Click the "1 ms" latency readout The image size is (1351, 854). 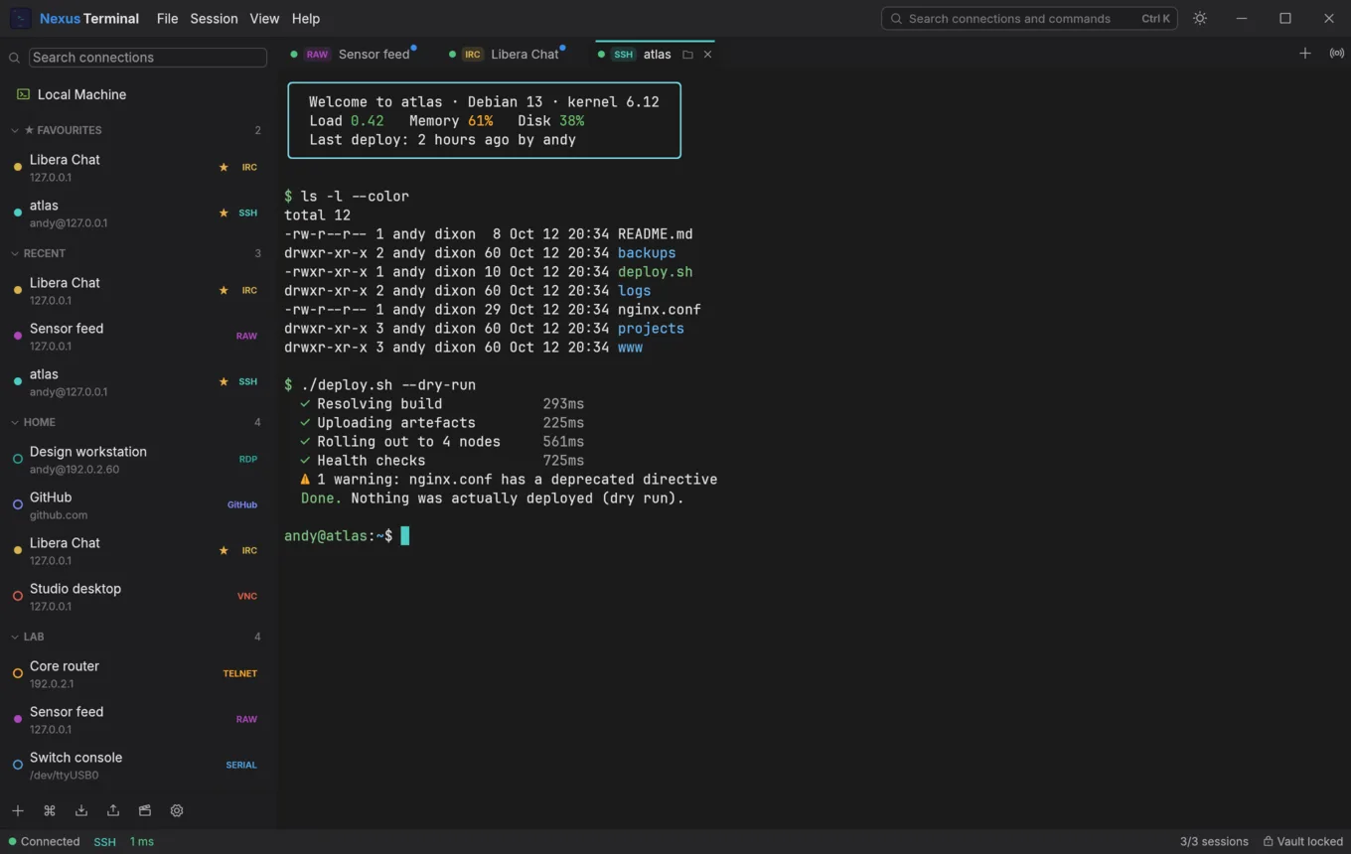click(142, 841)
